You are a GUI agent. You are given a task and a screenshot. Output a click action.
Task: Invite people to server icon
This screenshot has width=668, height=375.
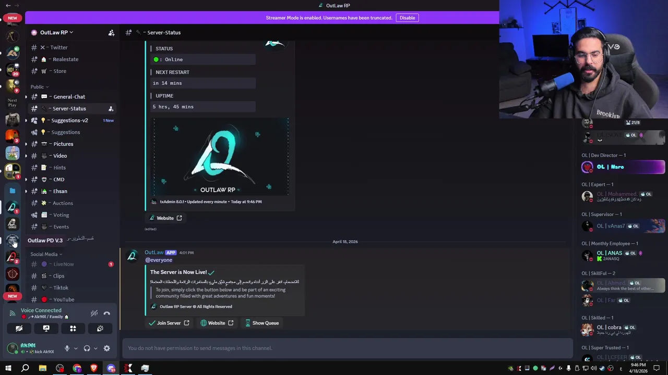[111, 32]
